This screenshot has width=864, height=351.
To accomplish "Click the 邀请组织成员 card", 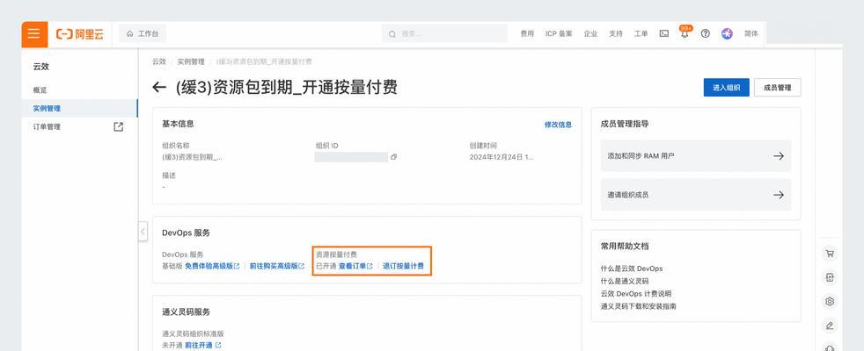I will (x=695, y=195).
